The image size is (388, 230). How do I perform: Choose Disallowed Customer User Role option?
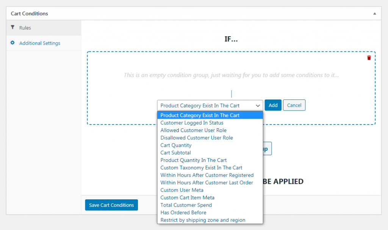(210, 138)
